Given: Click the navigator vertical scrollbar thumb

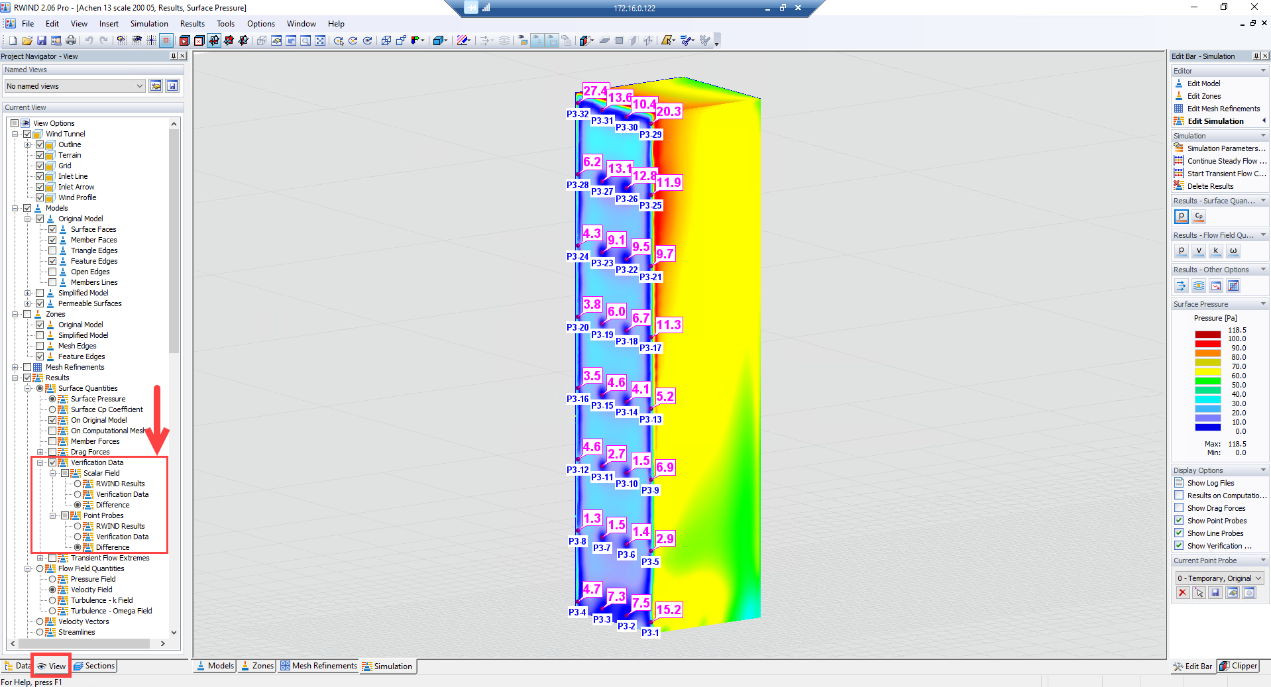Looking at the screenshot, I should [x=174, y=241].
